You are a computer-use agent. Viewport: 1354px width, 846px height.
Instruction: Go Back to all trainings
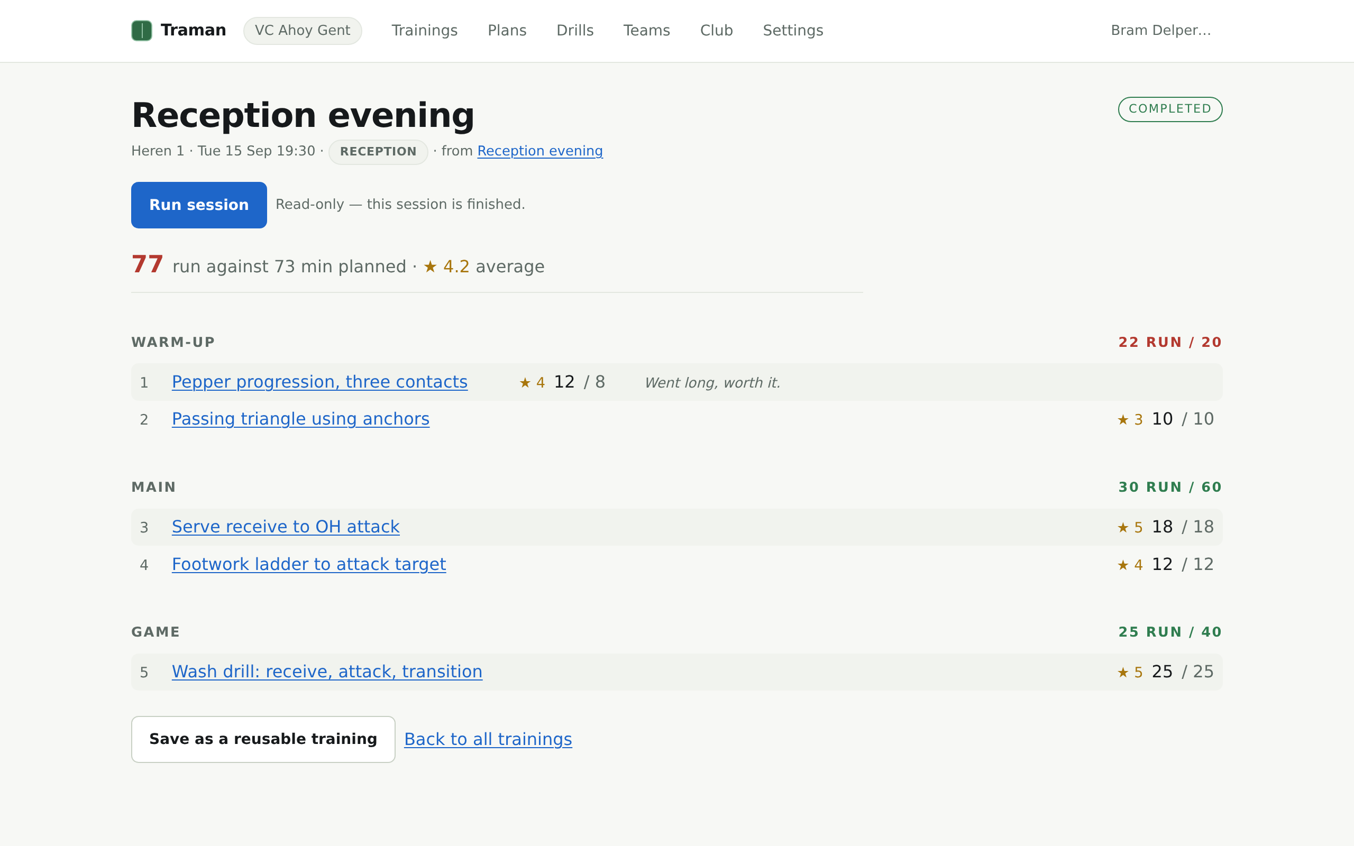pyautogui.click(x=488, y=740)
